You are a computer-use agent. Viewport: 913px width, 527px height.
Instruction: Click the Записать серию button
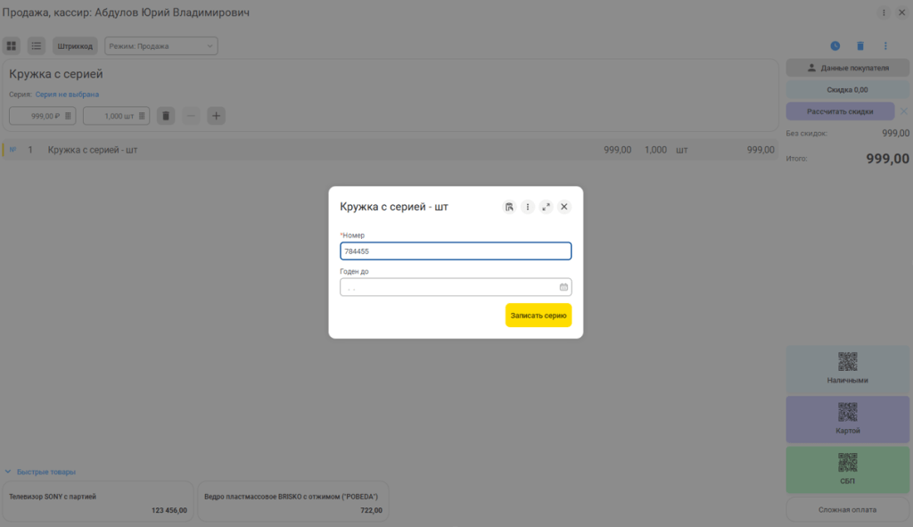[x=538, y=315]
